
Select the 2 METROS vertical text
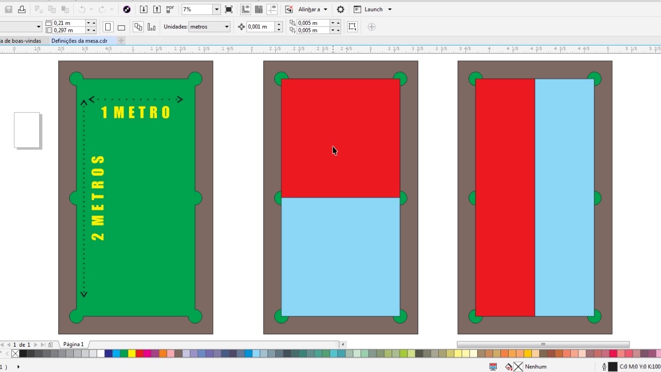coord(98,198)
